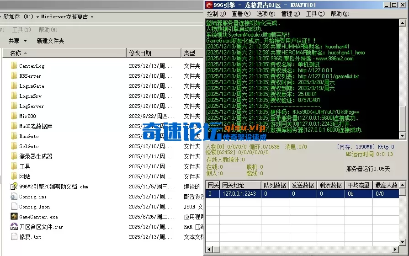Sort files by 类型 column header

point(192,53)
